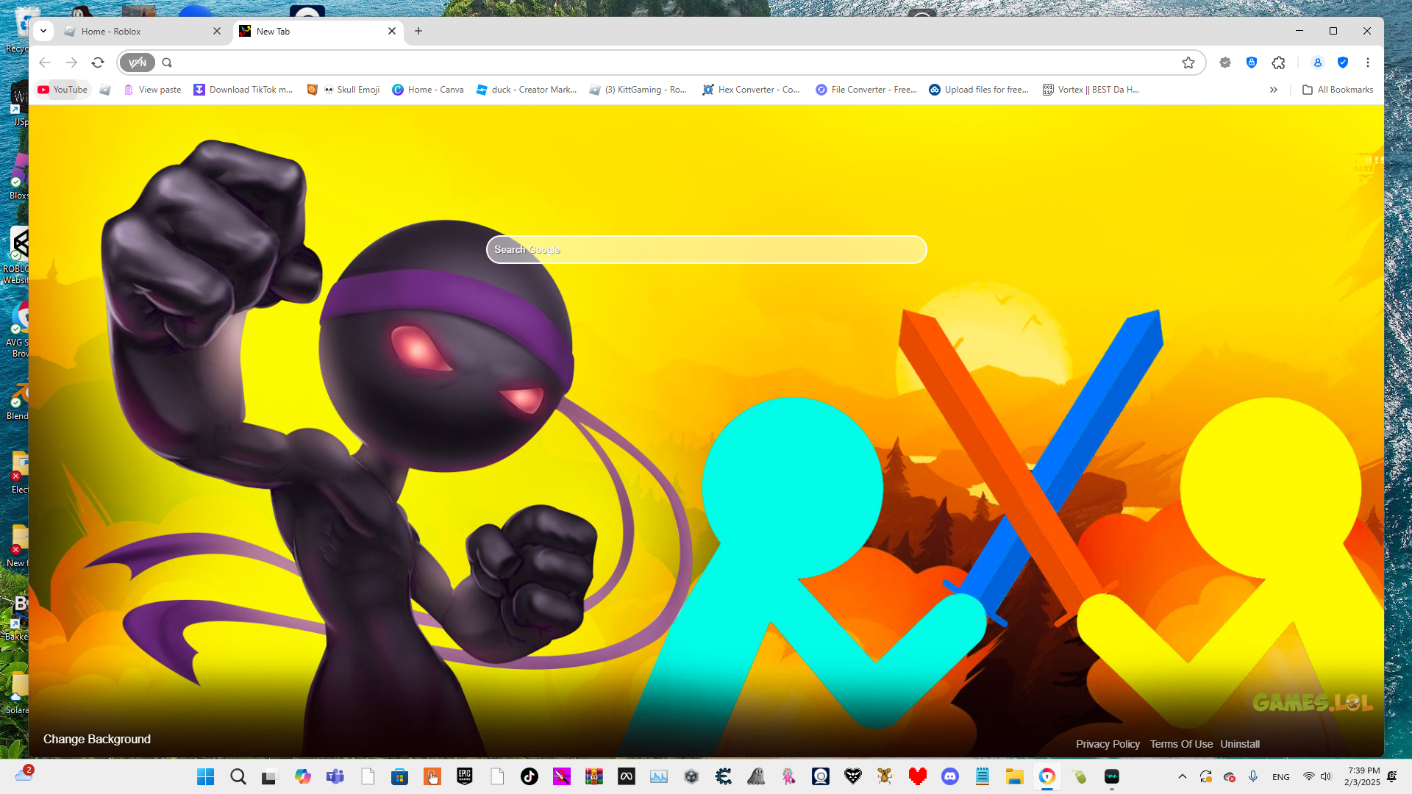Bookmark this page with the star icon

(x=1188, y=62)
